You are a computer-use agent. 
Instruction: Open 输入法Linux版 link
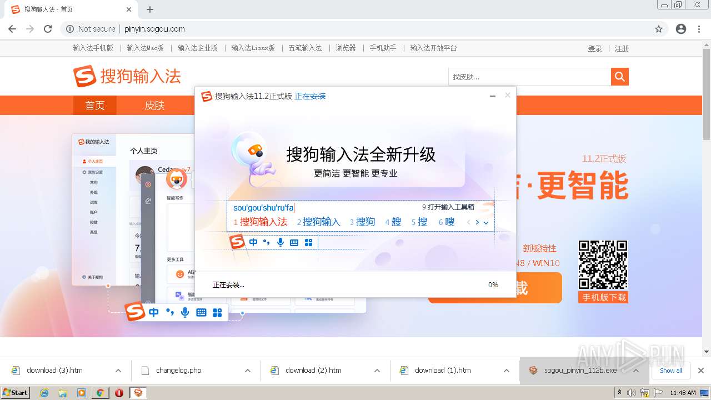click(x=253, y=48)
